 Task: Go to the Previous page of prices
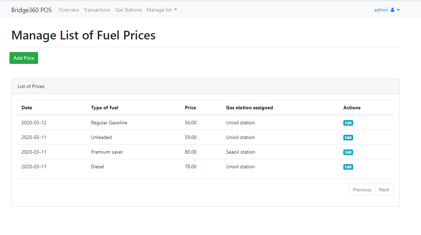point(362,190)
